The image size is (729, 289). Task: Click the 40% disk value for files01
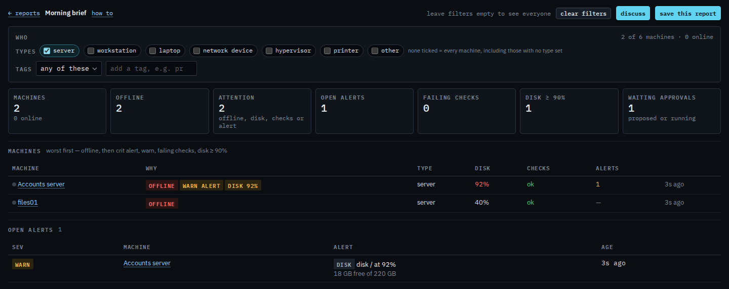tap(482, 203)
